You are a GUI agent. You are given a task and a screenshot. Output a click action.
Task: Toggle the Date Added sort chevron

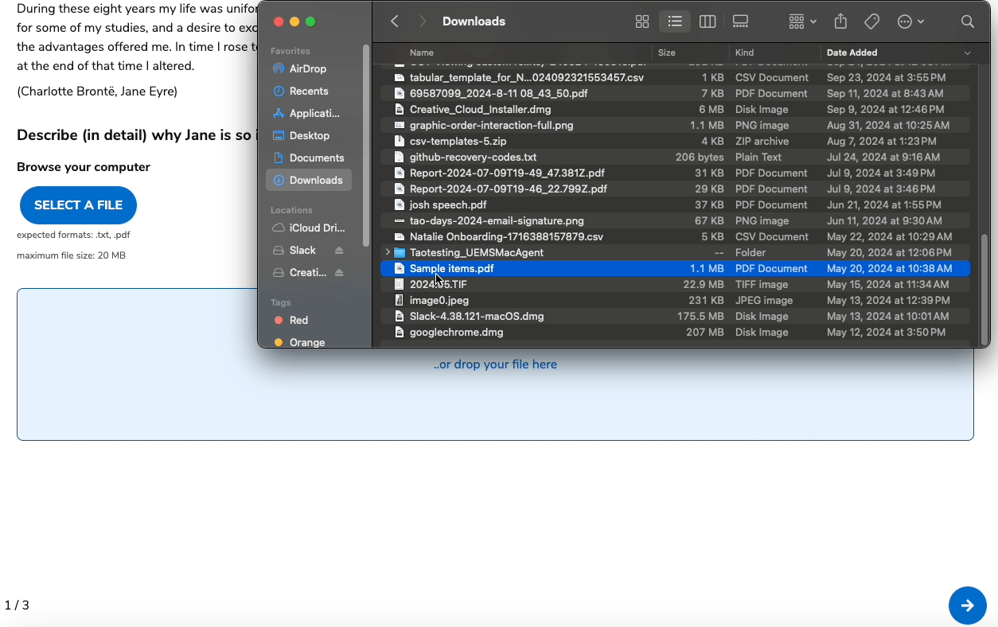(967, 53)
